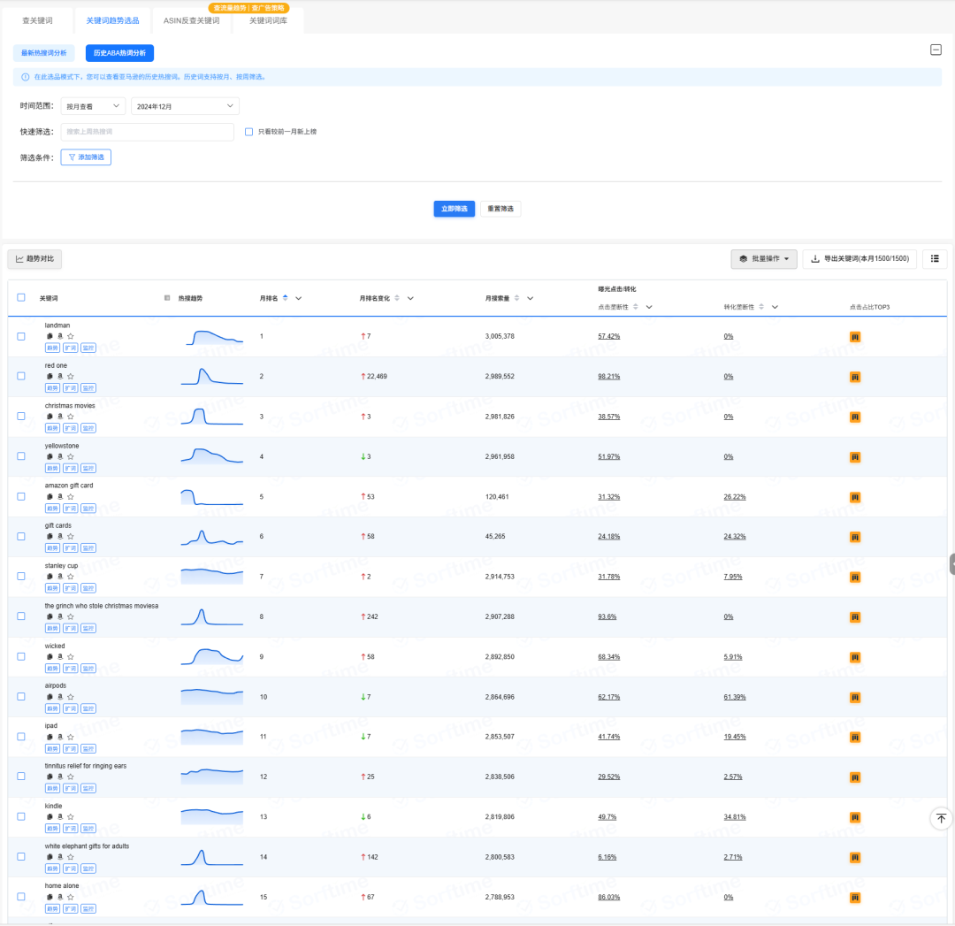Tick the select-all checkbox in table header
The image size is (955, 926).
point(21,298)
